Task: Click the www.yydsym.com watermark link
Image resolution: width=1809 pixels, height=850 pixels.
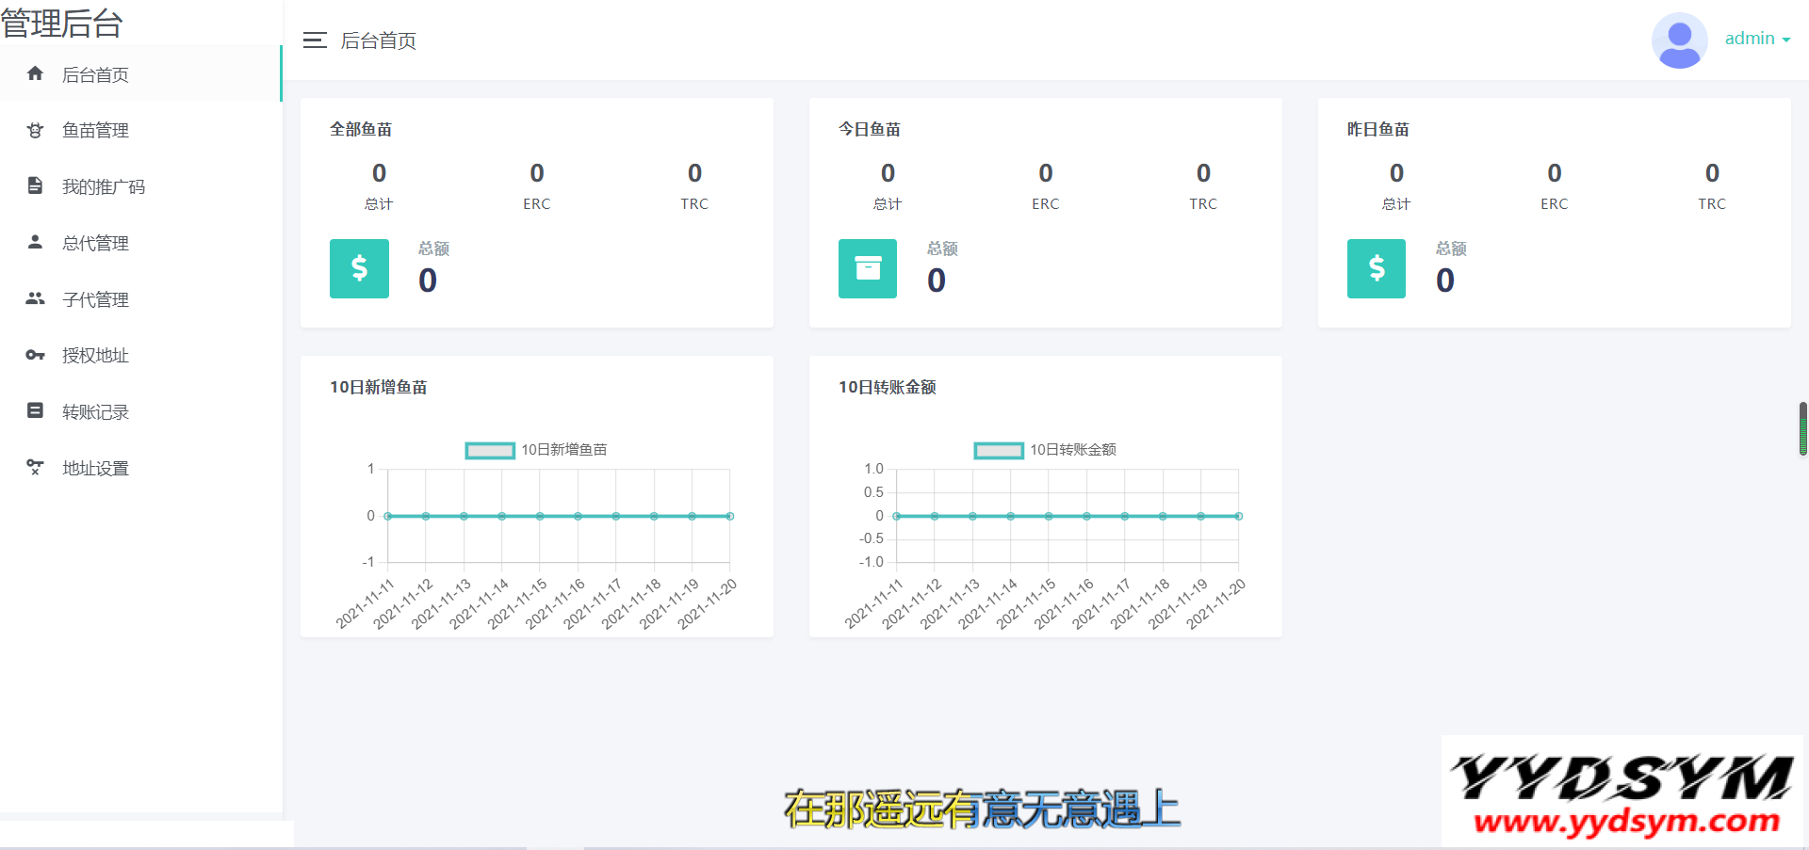Action: (x=1625, y=822)
